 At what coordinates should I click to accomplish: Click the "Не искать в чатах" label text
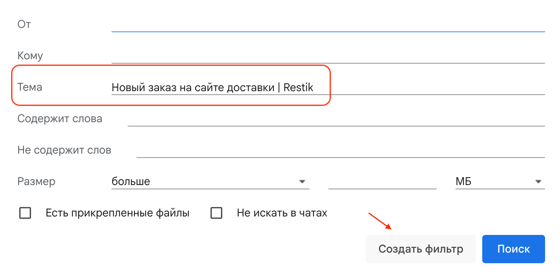282,213
